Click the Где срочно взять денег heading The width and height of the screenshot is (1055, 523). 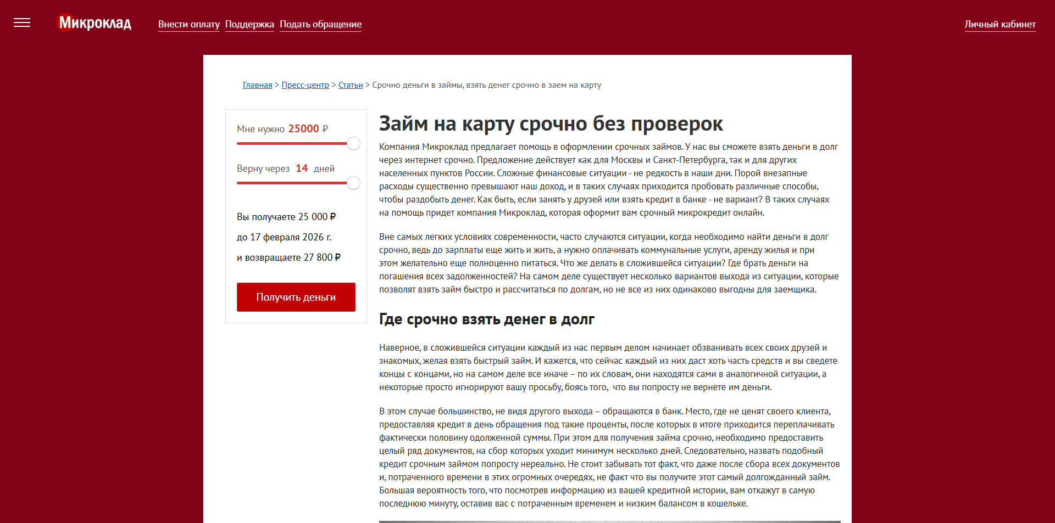tap(486, 319)
